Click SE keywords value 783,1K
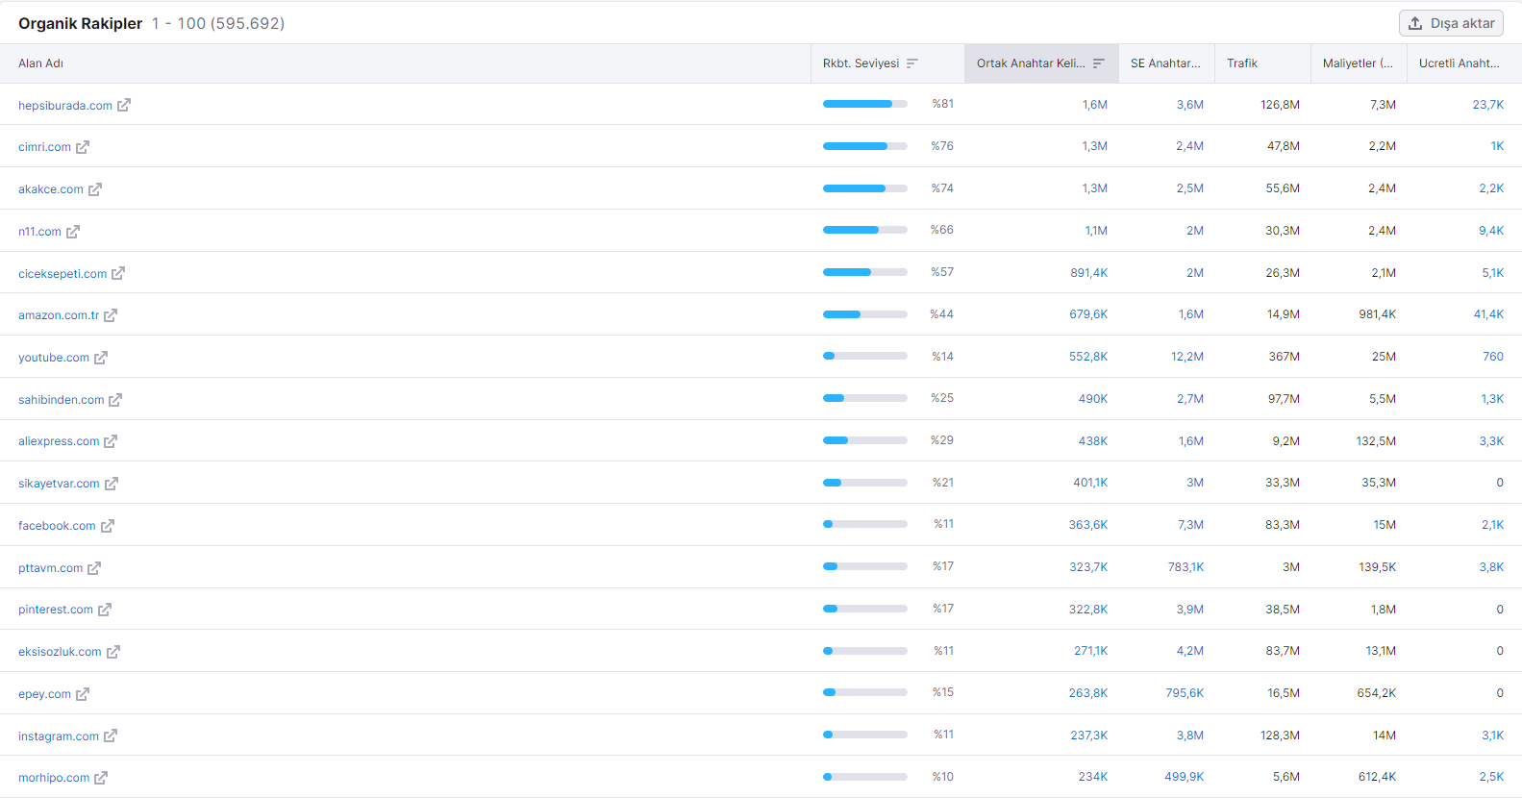Screen dimensions: 1522x798 [1186, 567]
